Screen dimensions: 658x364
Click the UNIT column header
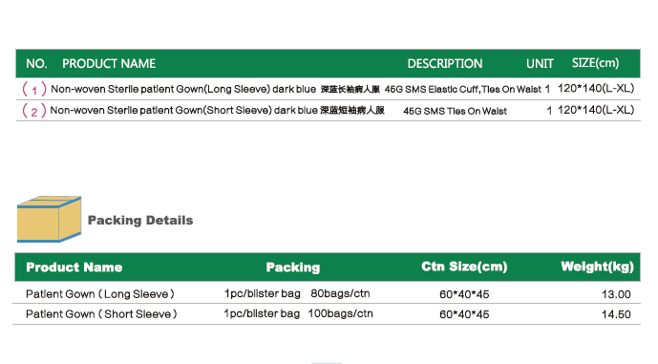tap(540, 64)
